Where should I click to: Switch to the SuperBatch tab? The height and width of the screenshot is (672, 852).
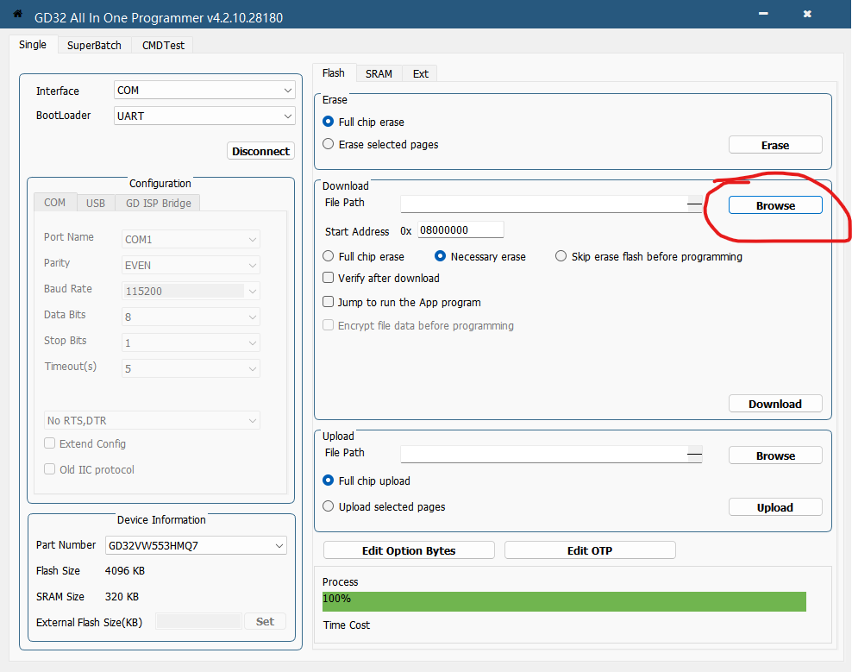(94, 45)
